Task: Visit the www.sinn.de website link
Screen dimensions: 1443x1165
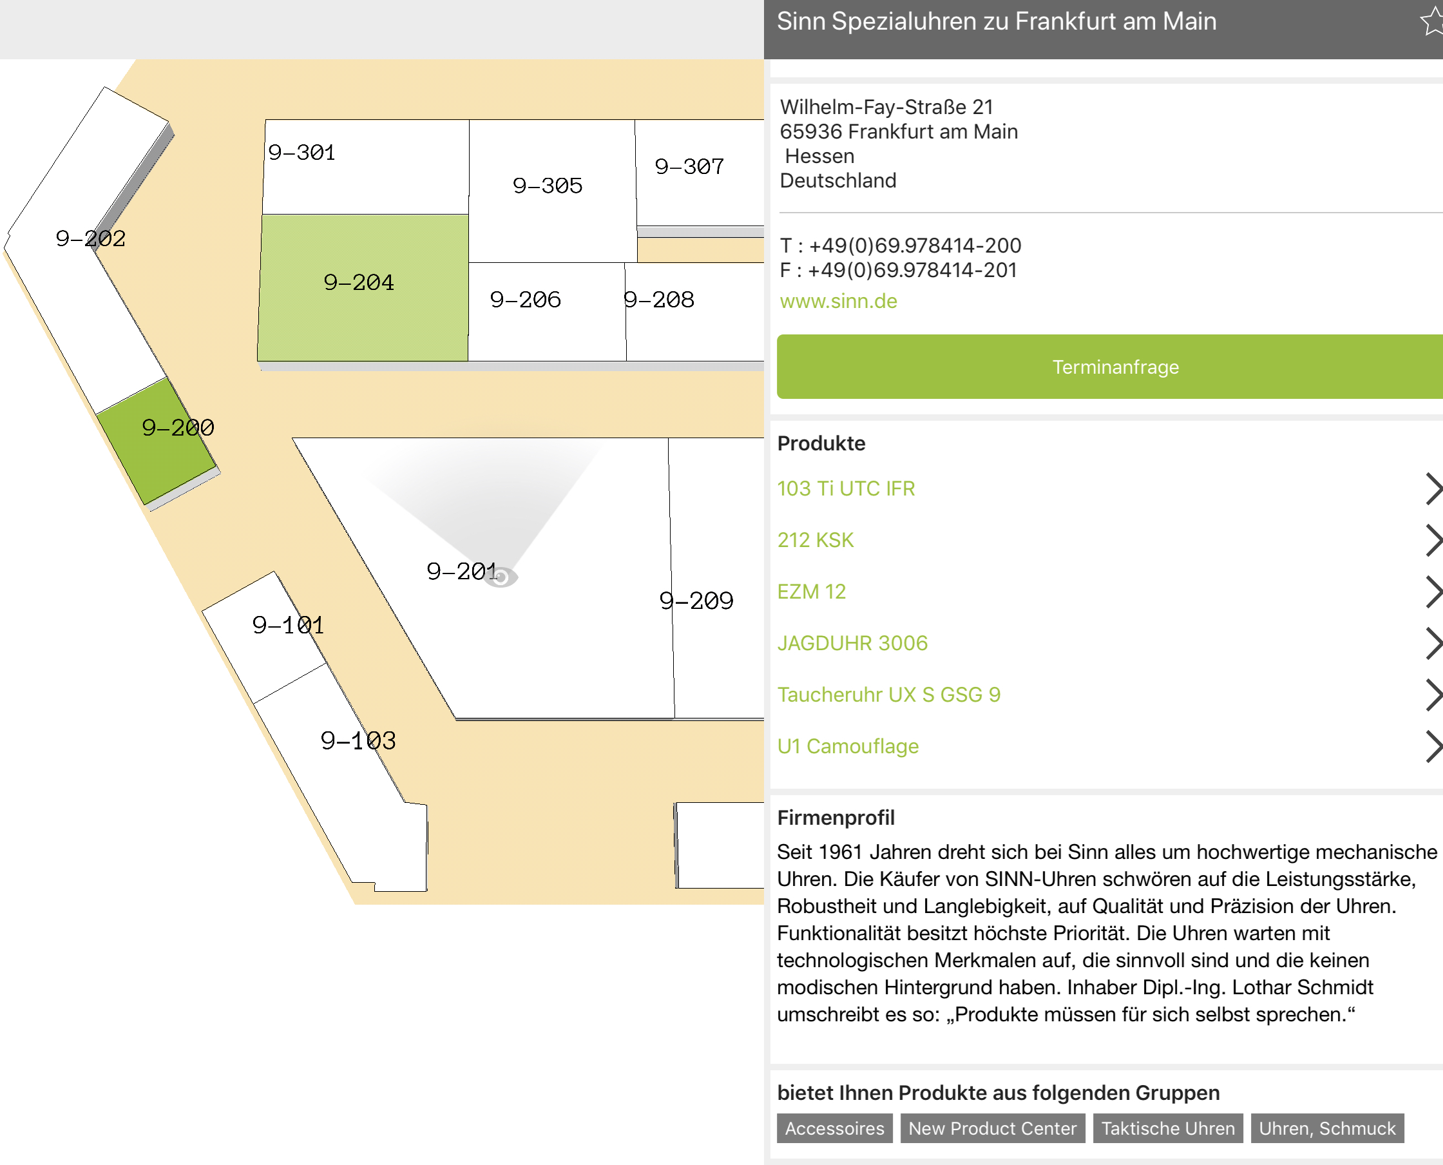Action: [838, 301]
